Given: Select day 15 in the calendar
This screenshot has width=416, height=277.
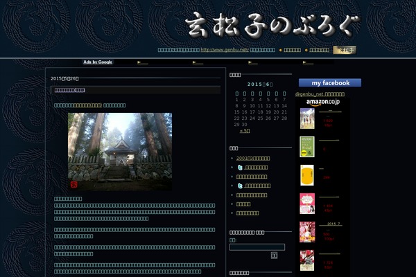Looking at the screenshot, I should [x=236, y=112].
